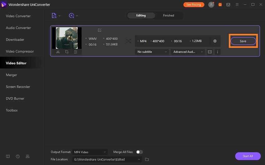The width and height of the screenshot is (265, 165).
Task: Minimize the UniConverter window
Action: click(x=245, y=5)
